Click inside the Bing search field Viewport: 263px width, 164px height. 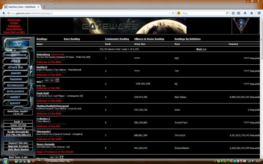(203, 13)
